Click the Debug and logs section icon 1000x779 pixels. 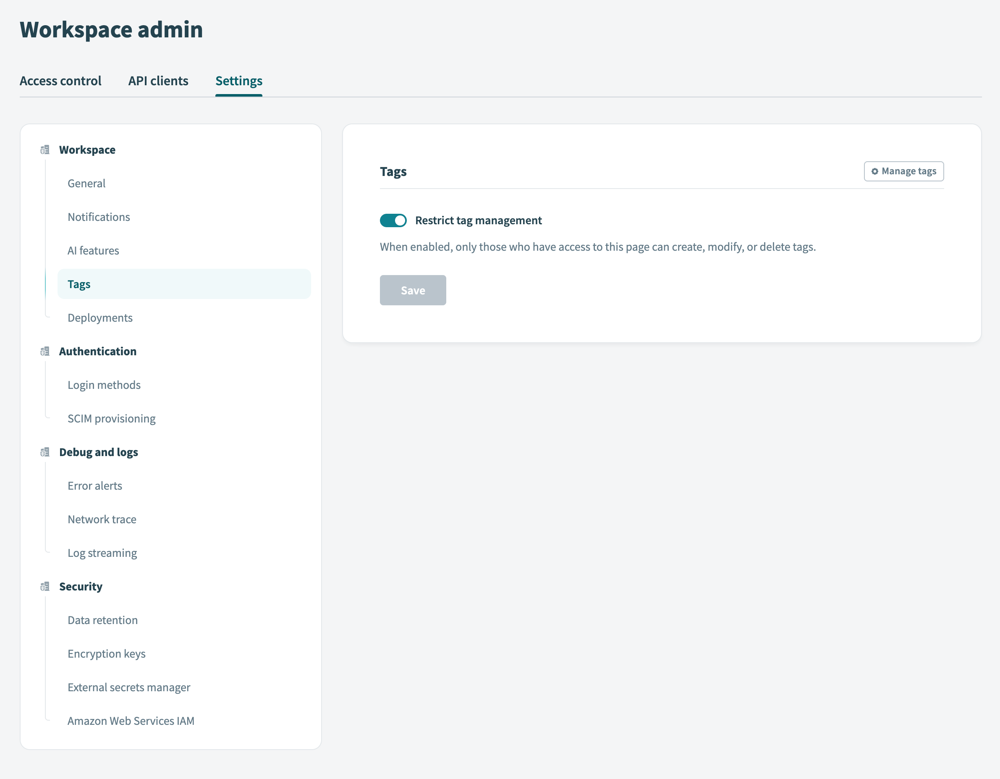(x=45, y=452)
